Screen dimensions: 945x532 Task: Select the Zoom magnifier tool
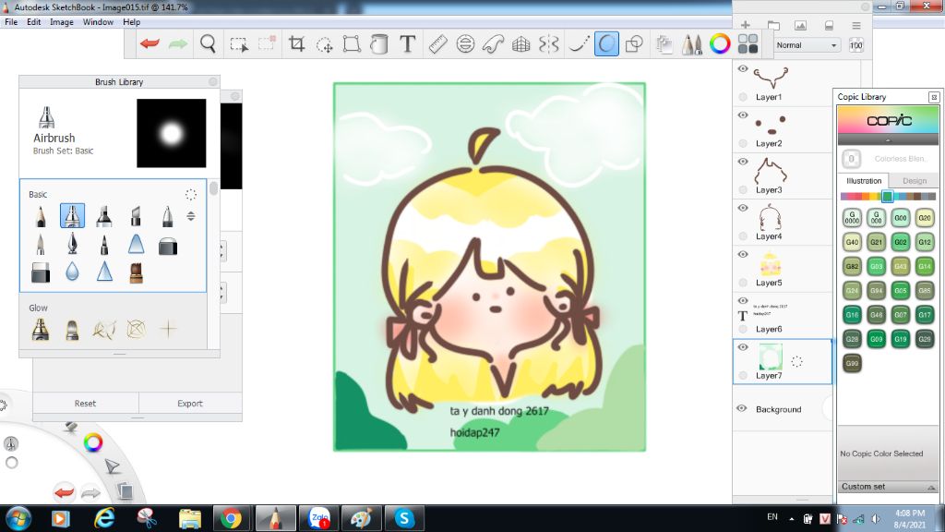tap(208, 44)
